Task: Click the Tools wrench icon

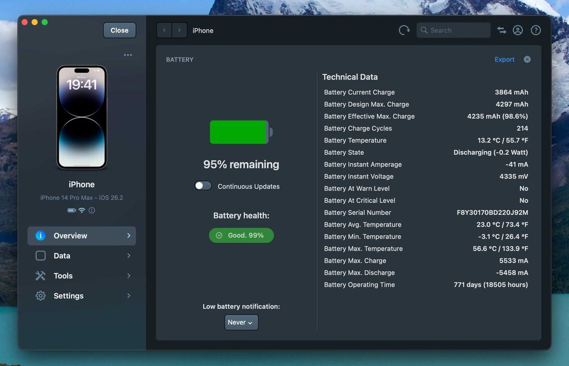Action: pyautogui.click(x=40, y=276)
